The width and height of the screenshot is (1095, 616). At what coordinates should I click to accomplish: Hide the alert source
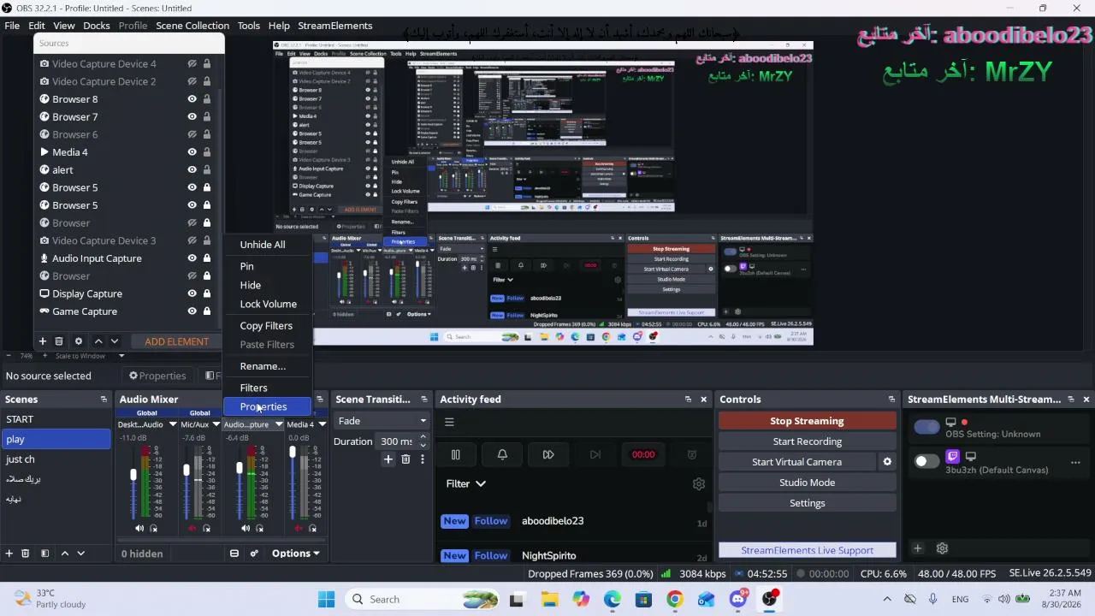(192, 170)
